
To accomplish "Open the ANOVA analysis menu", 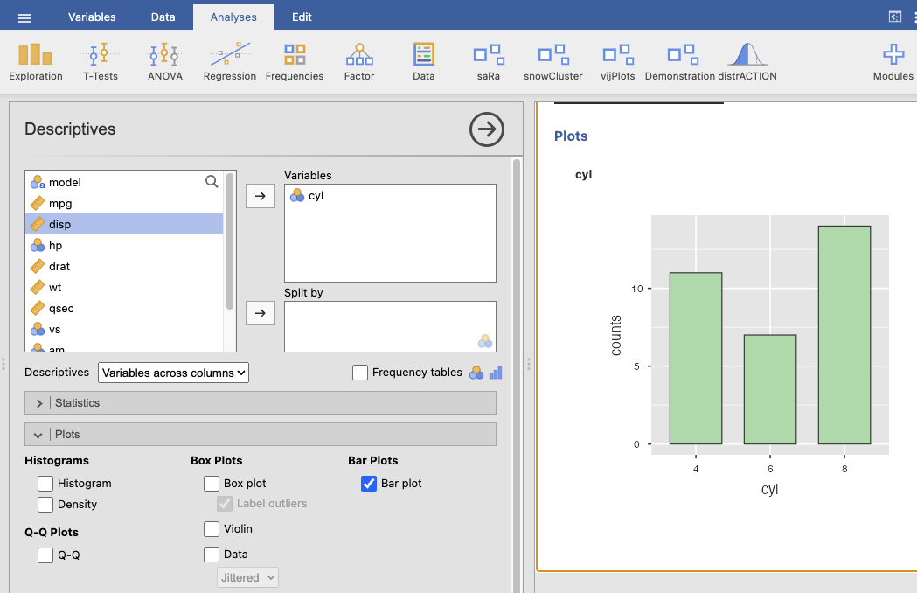I will coord(163,62).
